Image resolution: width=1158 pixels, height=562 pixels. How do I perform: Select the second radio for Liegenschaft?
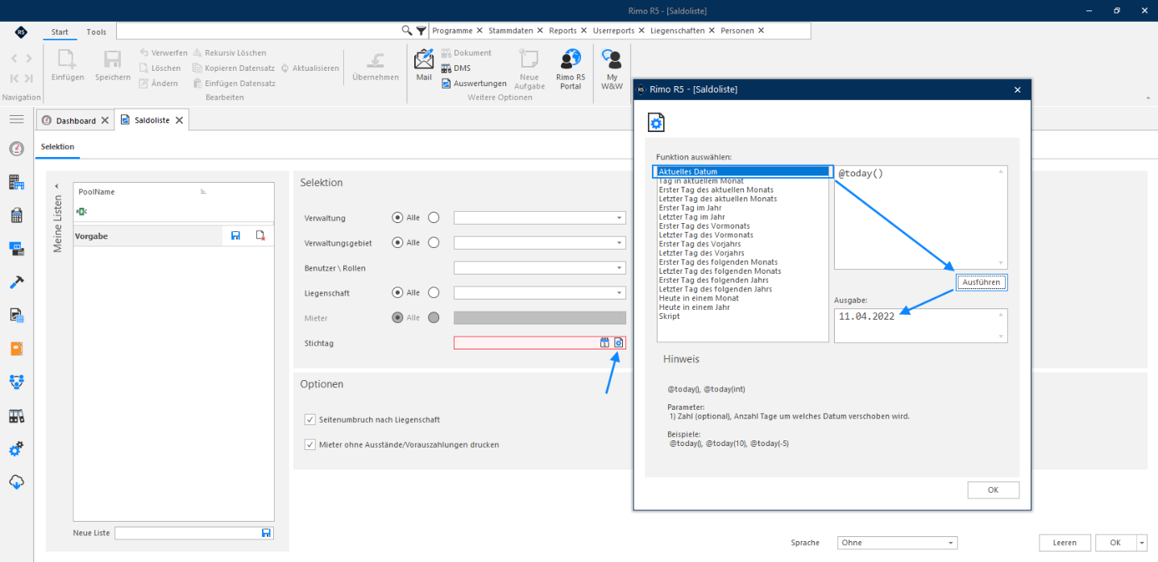click(434, 293)
